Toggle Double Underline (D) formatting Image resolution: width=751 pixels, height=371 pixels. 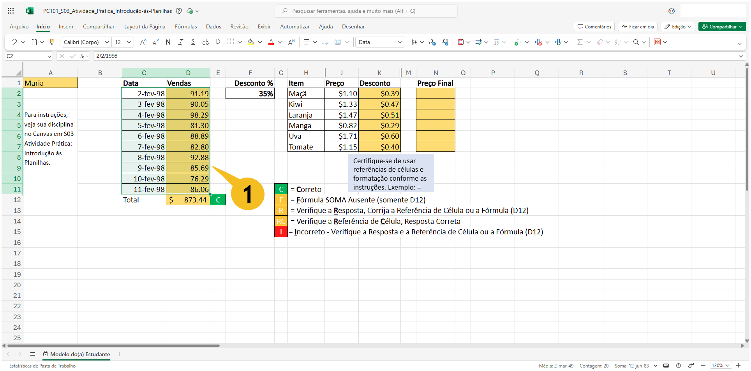tap(218, 42)
